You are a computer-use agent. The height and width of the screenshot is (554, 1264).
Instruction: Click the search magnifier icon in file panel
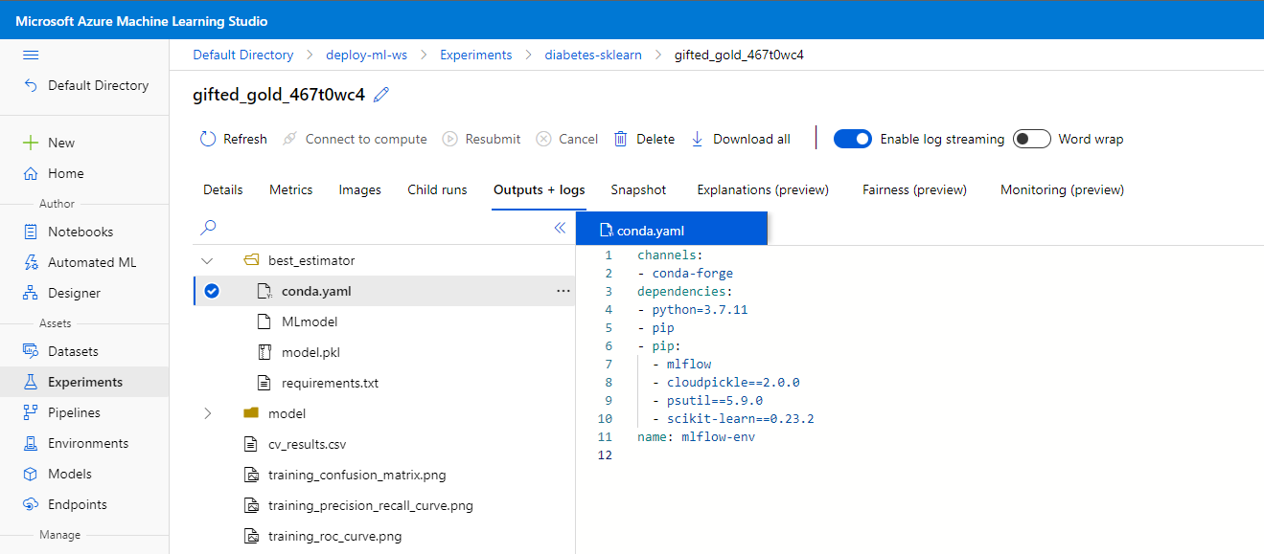(x=208, y=228)
